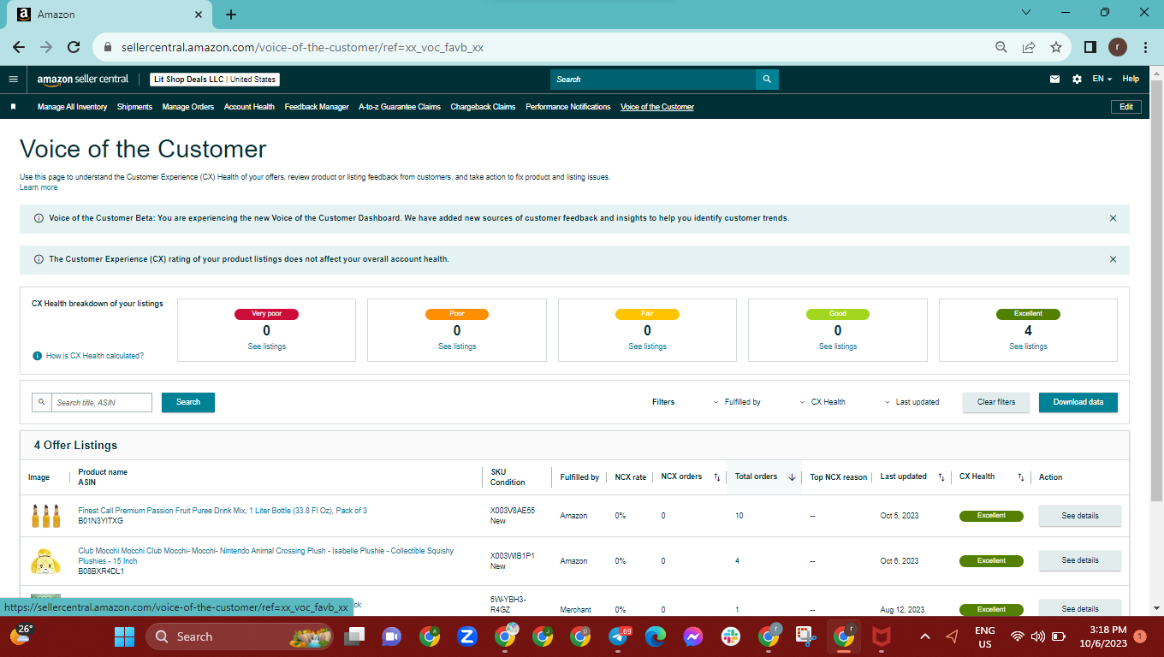Toggle the Chrome side panel icon
1164x657 pixels.
(x=1090, y=47)
